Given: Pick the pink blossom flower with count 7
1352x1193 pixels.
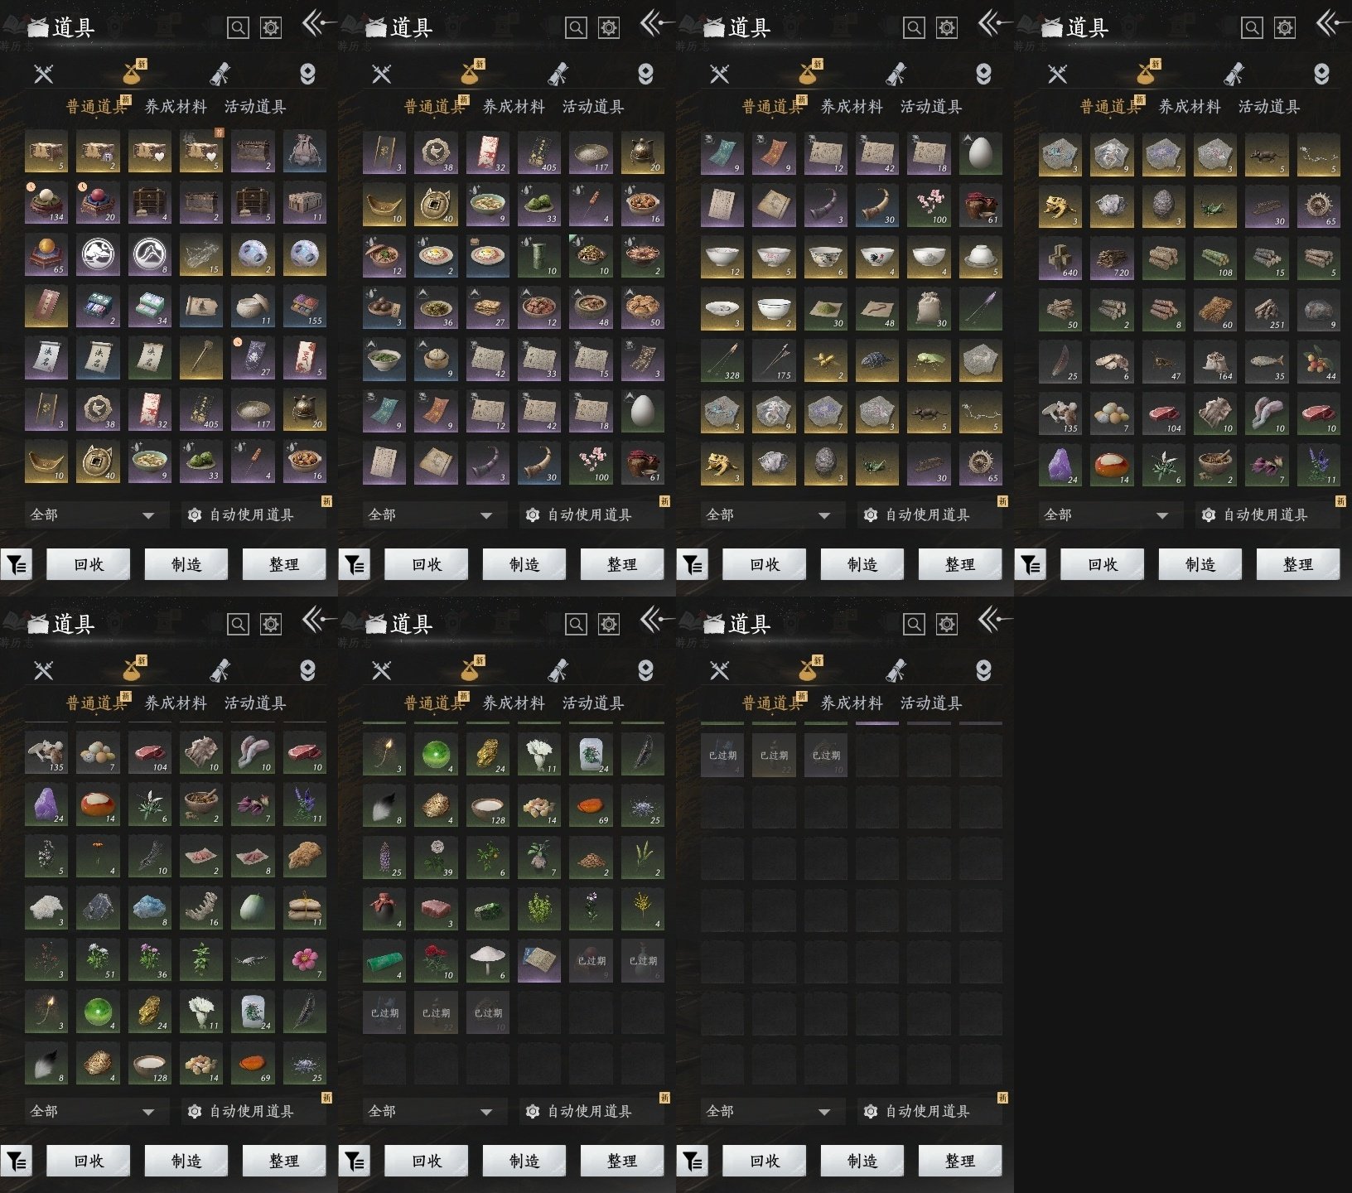Looking at the screenshot, I should click(x=305, y=959).
